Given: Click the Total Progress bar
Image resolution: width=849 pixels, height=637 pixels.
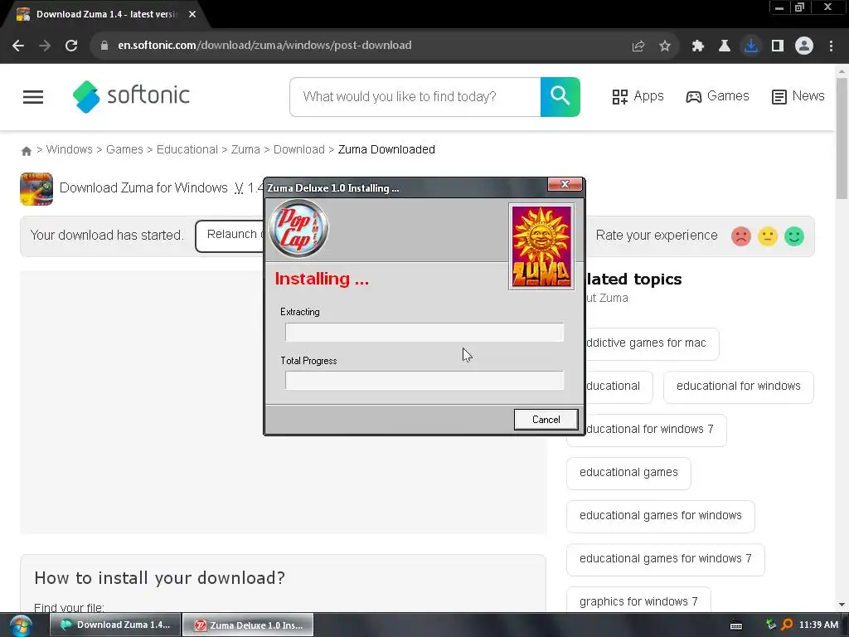Looking at the screenshot, I should [x=424, y=380].
